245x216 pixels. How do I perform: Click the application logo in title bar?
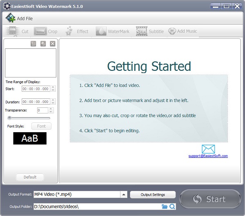(7, 6)
